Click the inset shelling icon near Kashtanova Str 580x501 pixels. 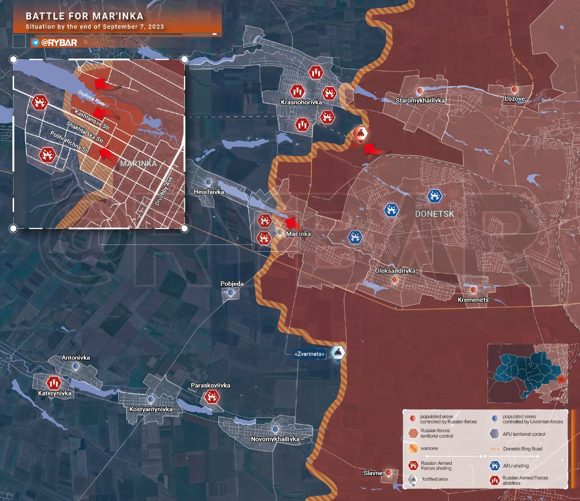[40, 102]
